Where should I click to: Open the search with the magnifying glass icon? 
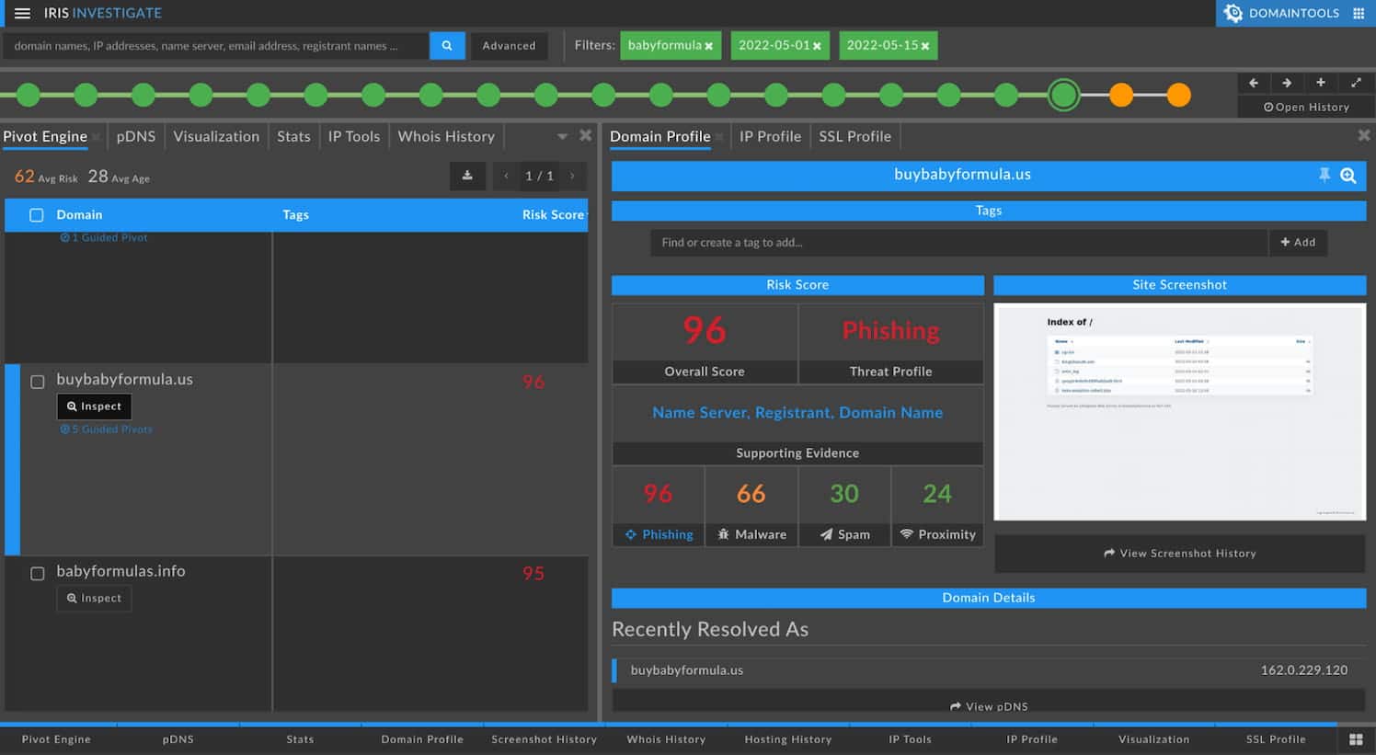[447, 44]
